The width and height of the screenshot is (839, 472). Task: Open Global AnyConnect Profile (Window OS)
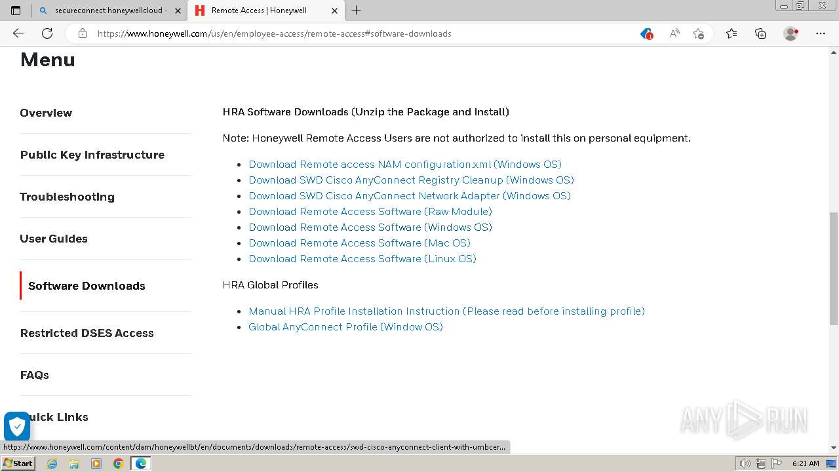coord(345,327)
